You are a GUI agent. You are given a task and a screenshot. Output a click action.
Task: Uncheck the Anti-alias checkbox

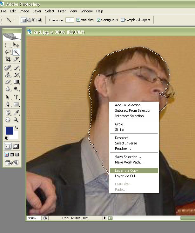click(78, 20)
